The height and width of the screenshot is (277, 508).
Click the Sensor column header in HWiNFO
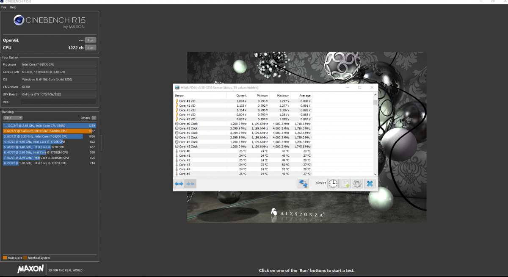click(199, 95)
